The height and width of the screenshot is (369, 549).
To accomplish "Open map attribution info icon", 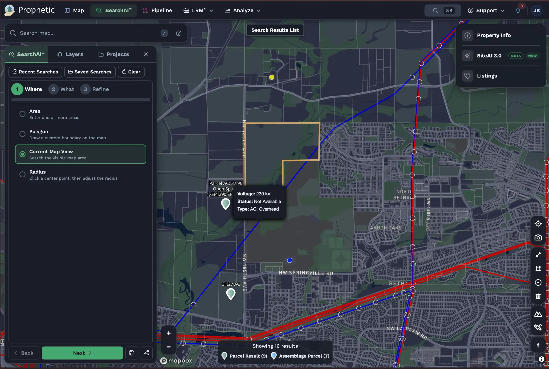I will tap(542, 359).
